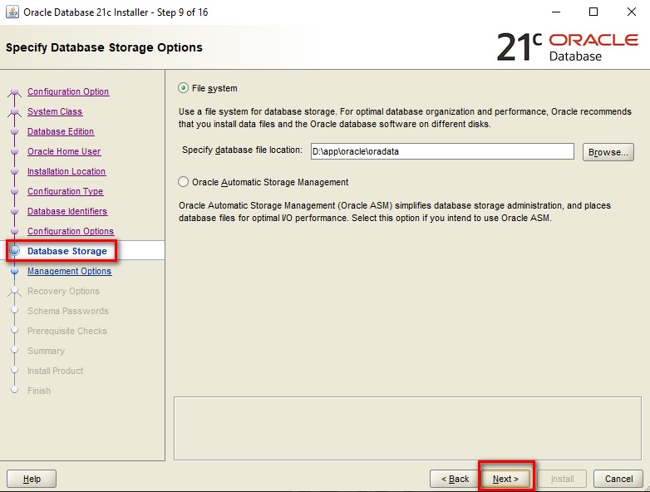Select the current Database Storage step
This screenshot has width=650, height=492.
tap(66, 251)
